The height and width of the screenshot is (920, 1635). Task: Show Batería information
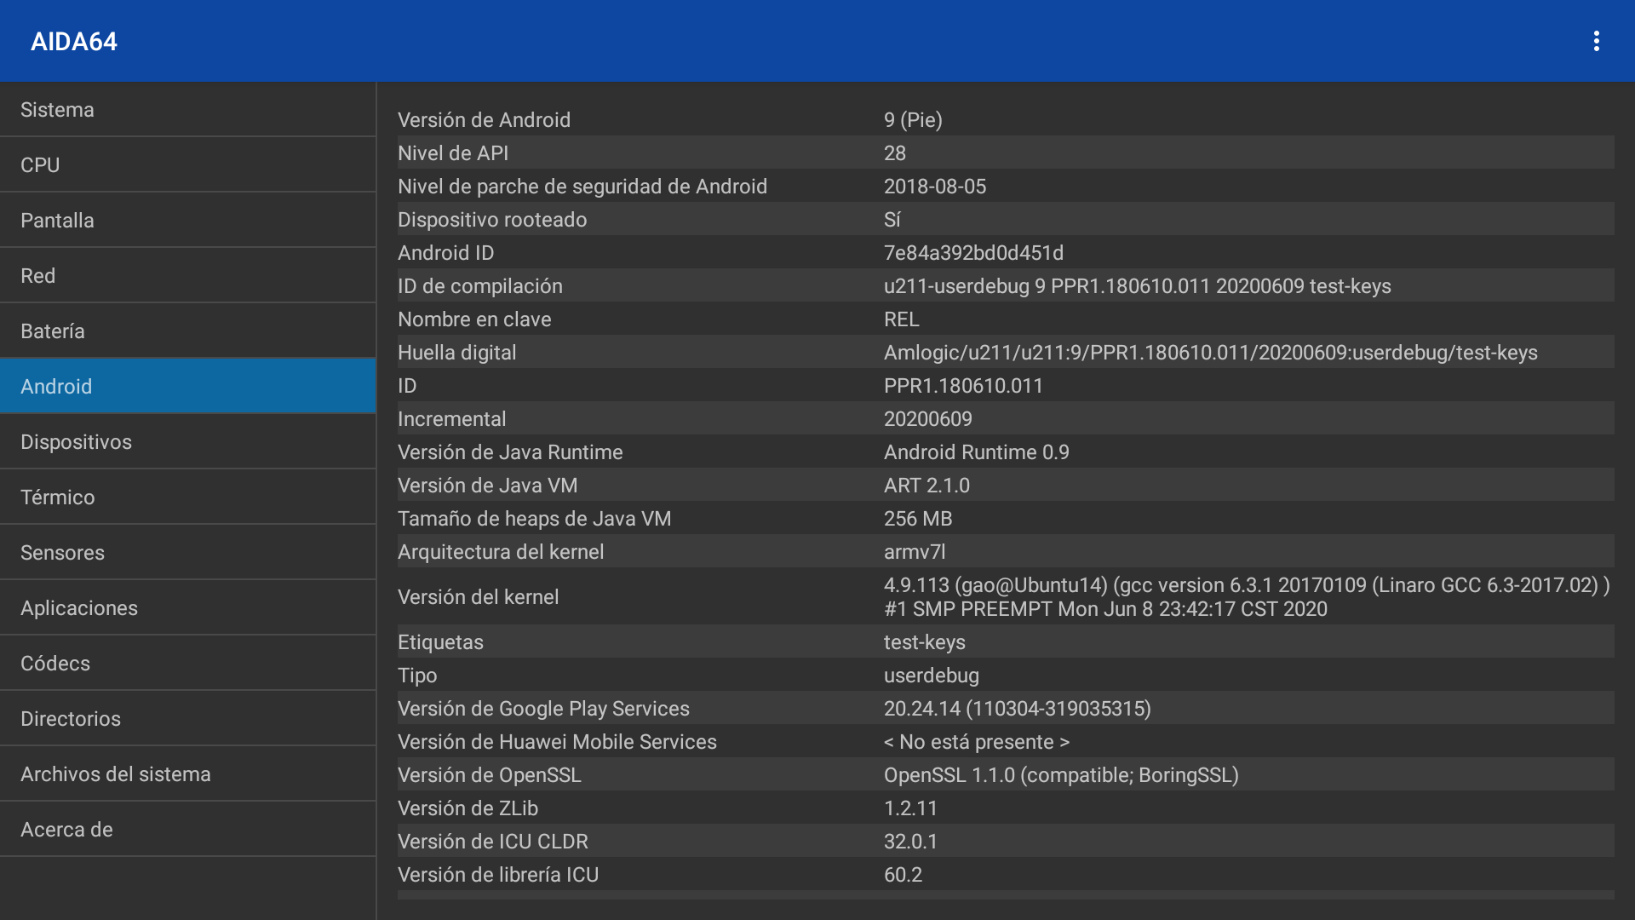point(187,331)
